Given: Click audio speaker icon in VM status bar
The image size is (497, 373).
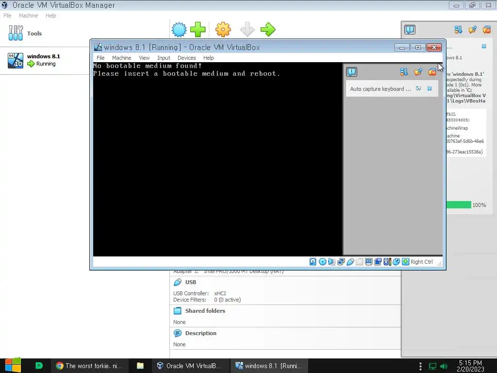Looking at the screenshot, I should click(331, 262).
